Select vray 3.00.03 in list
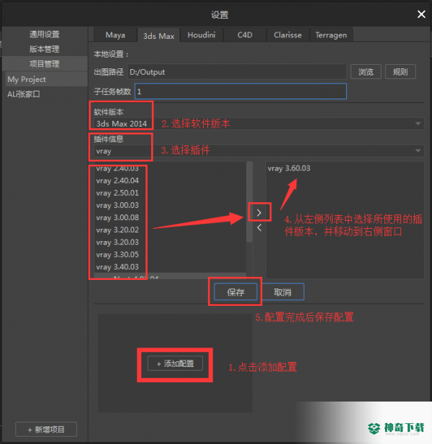432x444 pixels. click(170, 205)
